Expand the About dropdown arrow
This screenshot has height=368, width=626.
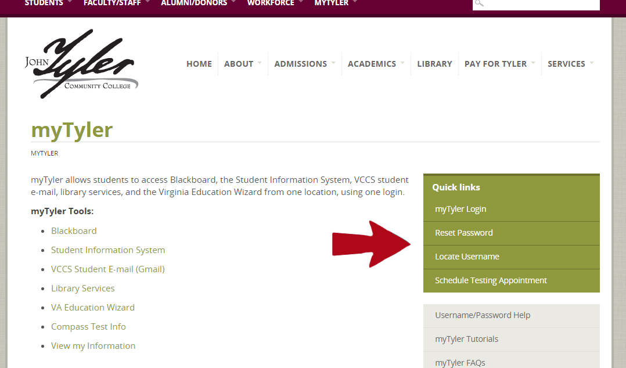pyautogui.click(x=260, y=63)
